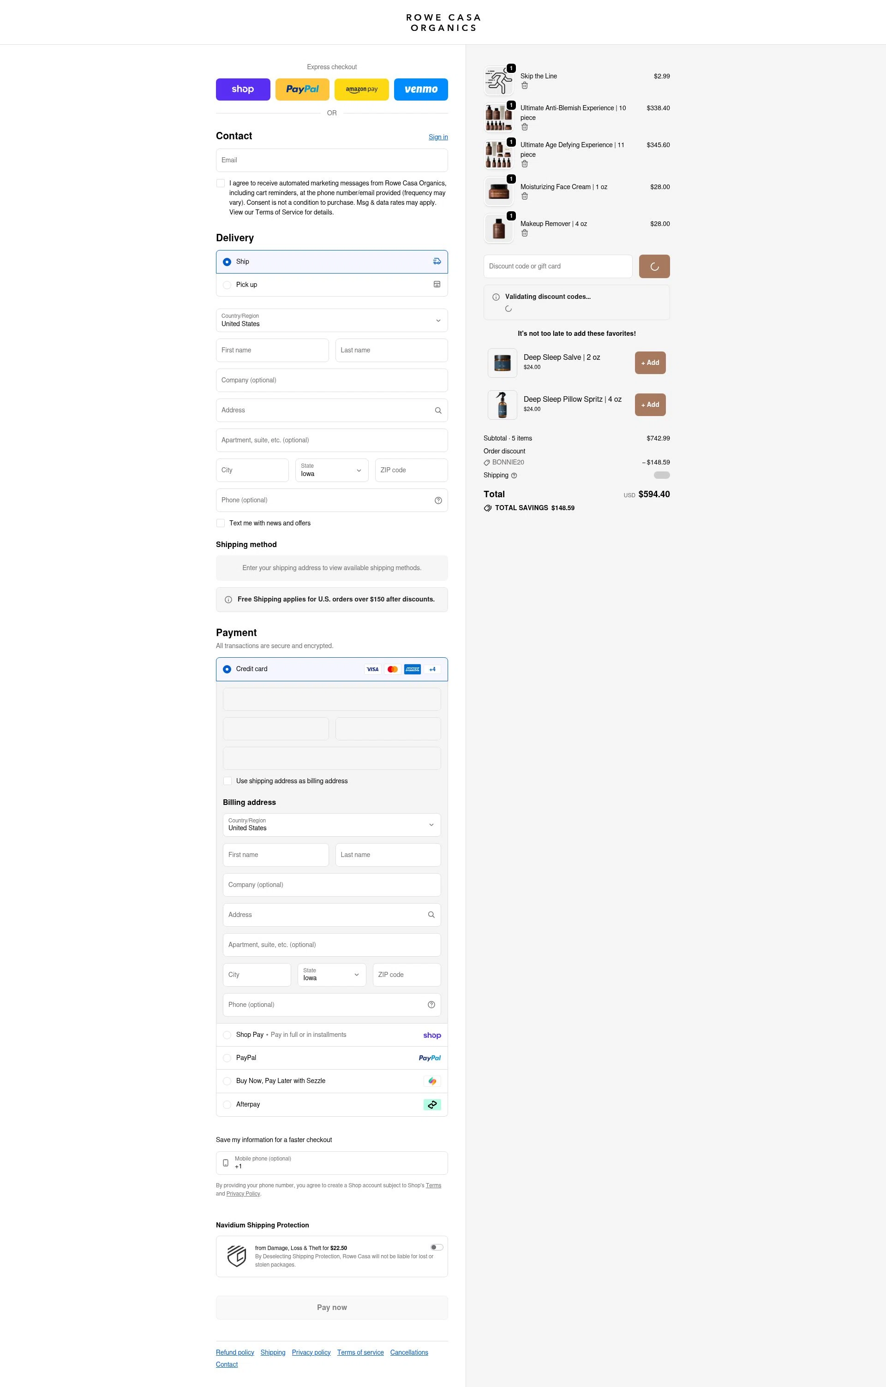The width and height of the screenshot is (886, 1387).
Task: Pay with Venmo express checkout
Action: pyautogui.click(x=420, y=89)
